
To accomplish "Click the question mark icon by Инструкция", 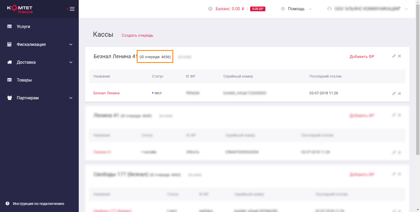I will 8,204.
